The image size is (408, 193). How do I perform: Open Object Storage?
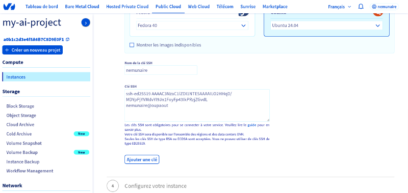point(21,115)
